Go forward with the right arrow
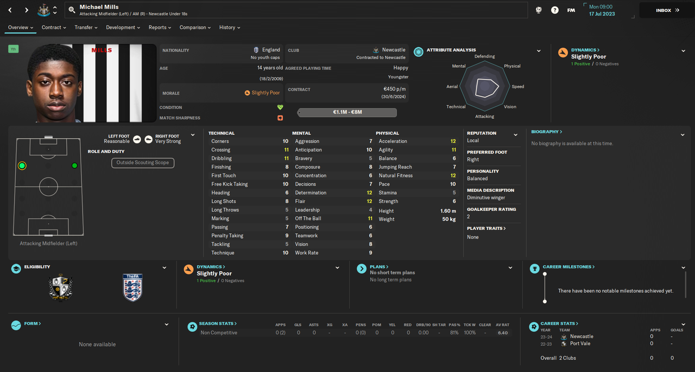The height and width of the screenshot is (372, 695). tap(26, 10)
